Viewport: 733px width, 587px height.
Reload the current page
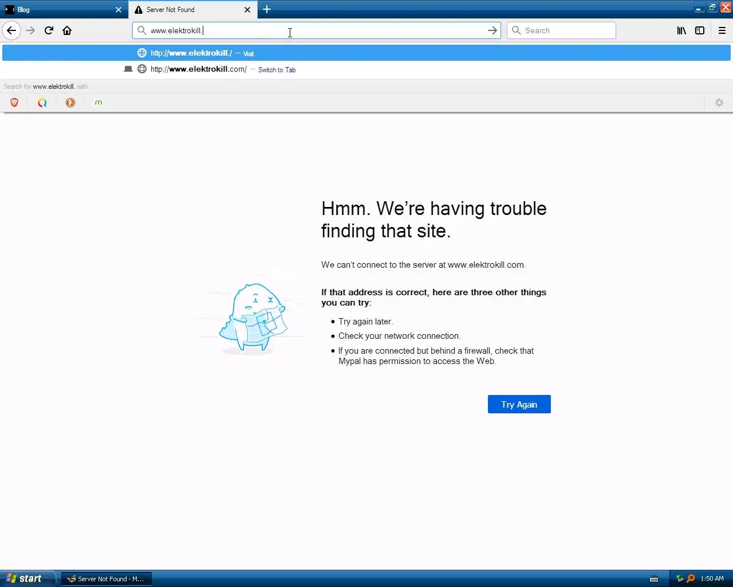(x=49, y=30)
